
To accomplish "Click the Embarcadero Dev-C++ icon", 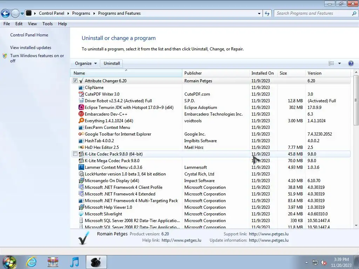I will 81,114.
